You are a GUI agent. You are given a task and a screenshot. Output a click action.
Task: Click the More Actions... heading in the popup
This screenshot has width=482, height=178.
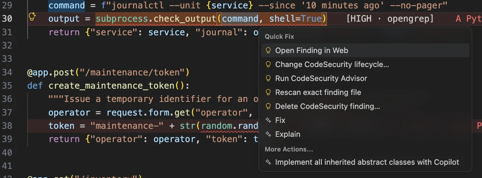[289, 149]
